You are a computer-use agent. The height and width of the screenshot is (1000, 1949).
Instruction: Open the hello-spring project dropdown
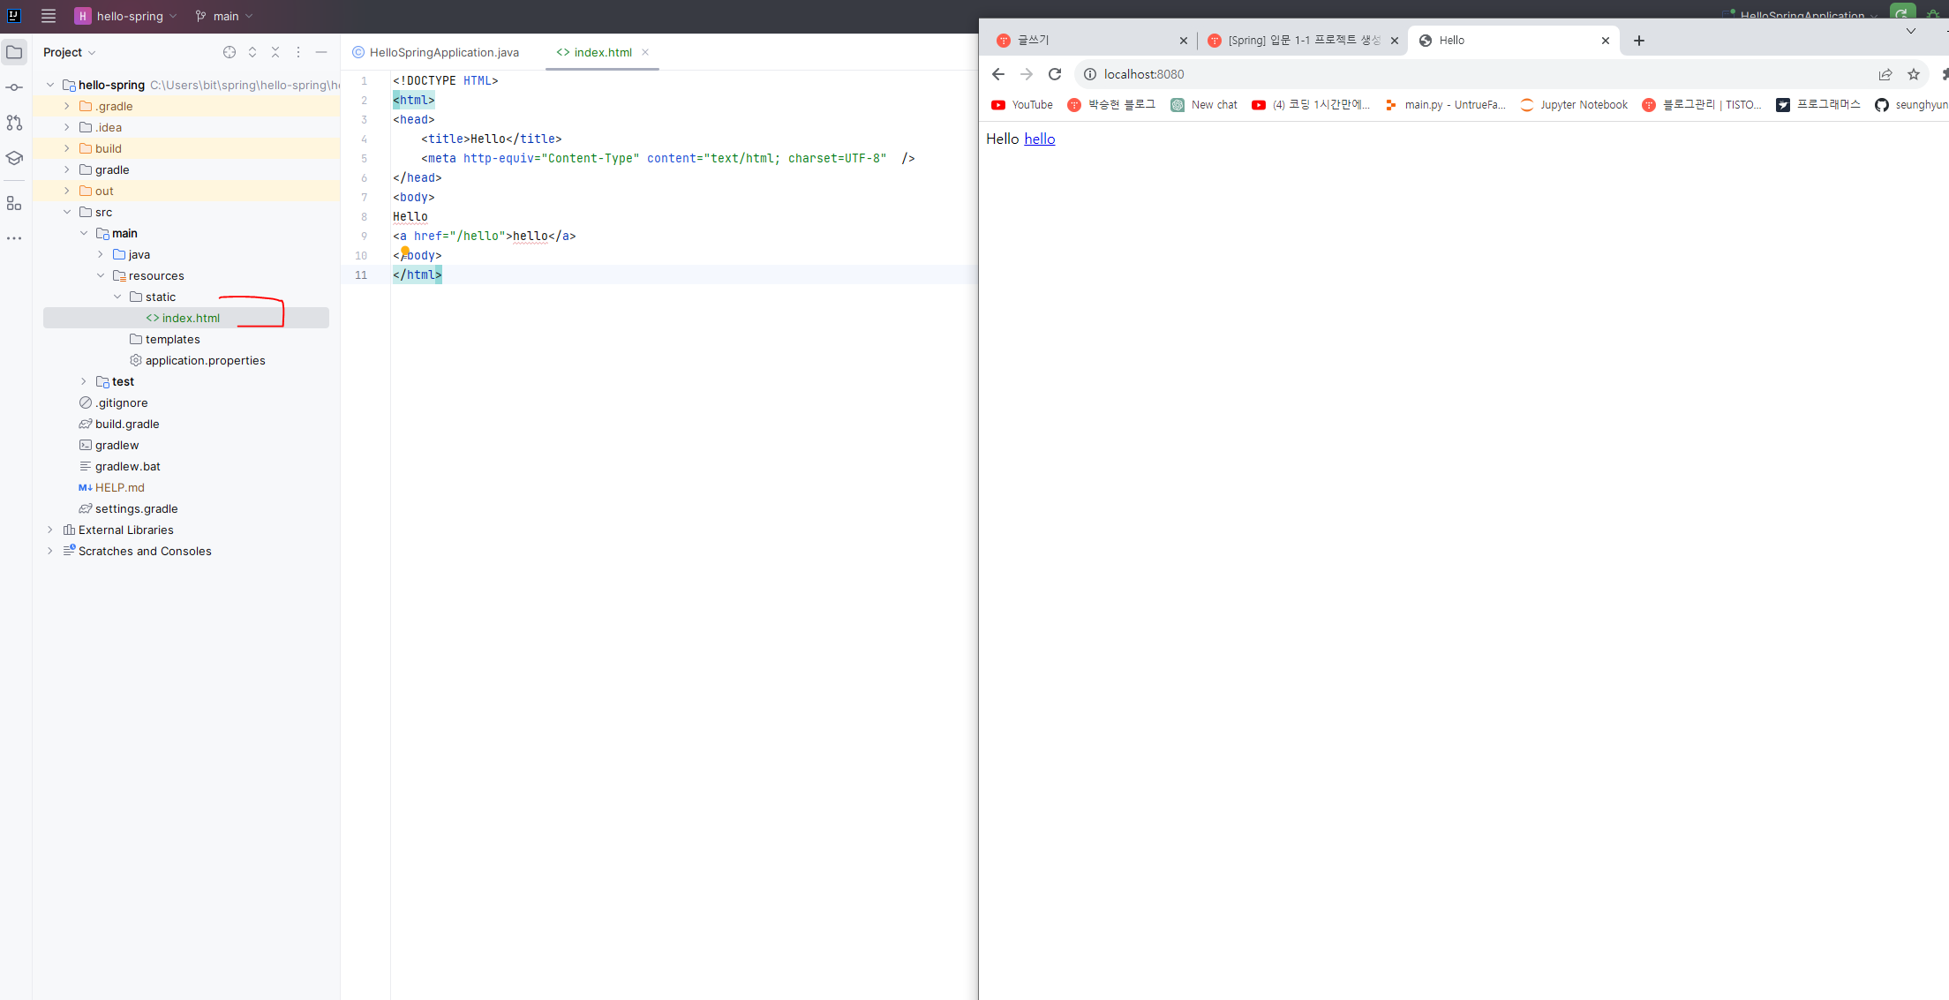[127, 16]
